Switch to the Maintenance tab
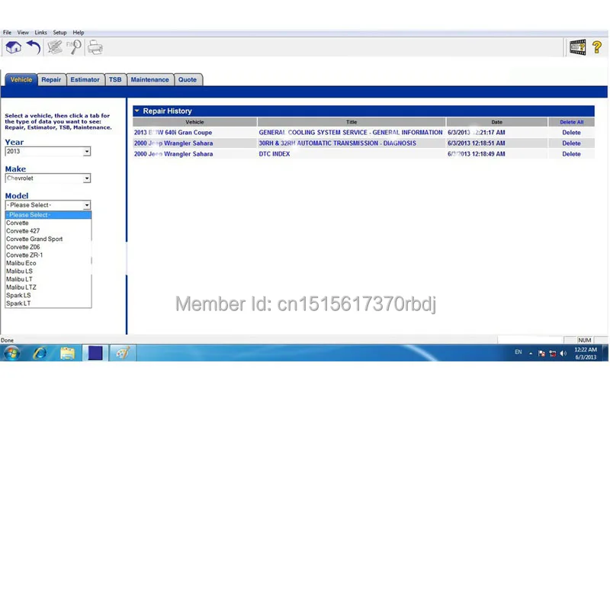 coord(149,79)
